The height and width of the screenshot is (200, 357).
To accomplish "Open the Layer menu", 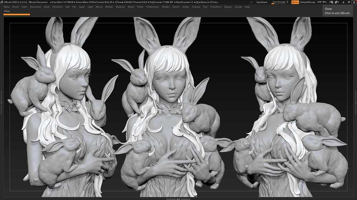I will point(82,7).
